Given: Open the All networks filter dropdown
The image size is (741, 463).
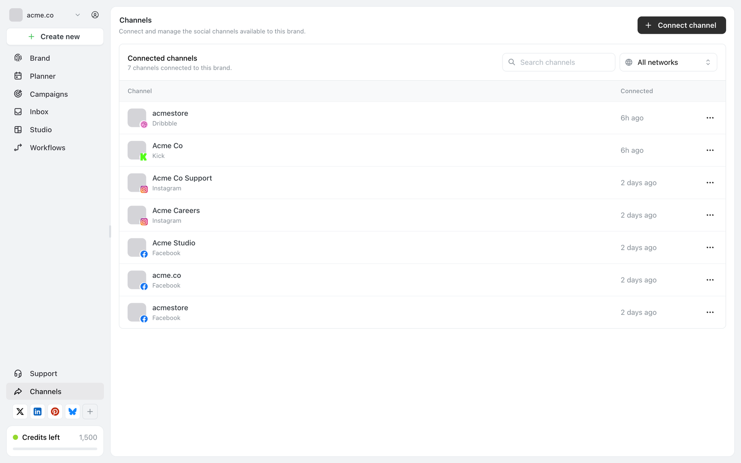Looking at the screenshot, I should tap(668, 63).
